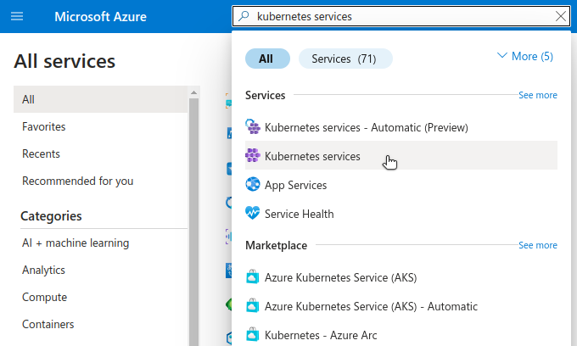Click the kubernetes services search field

click(399, 16)
